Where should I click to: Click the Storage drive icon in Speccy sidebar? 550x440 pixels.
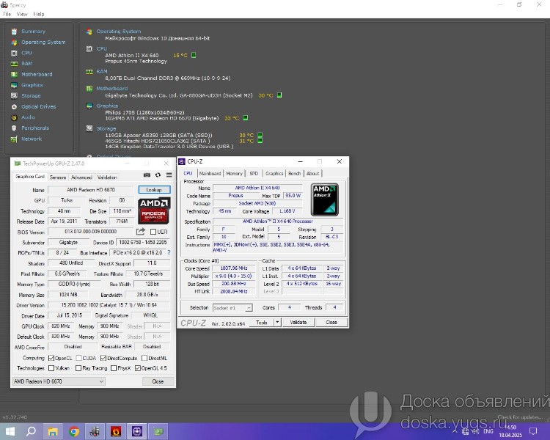click(x=14, y=96)
